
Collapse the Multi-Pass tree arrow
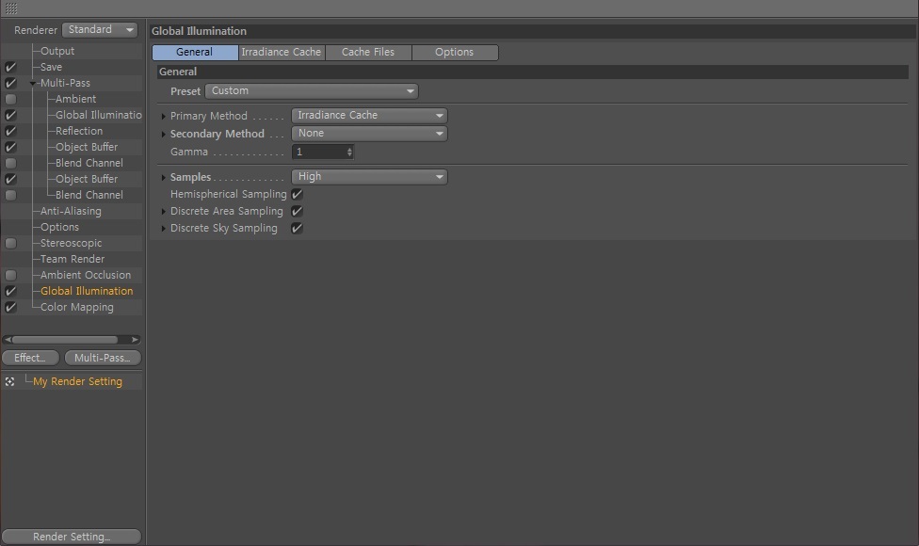(33, 83)
